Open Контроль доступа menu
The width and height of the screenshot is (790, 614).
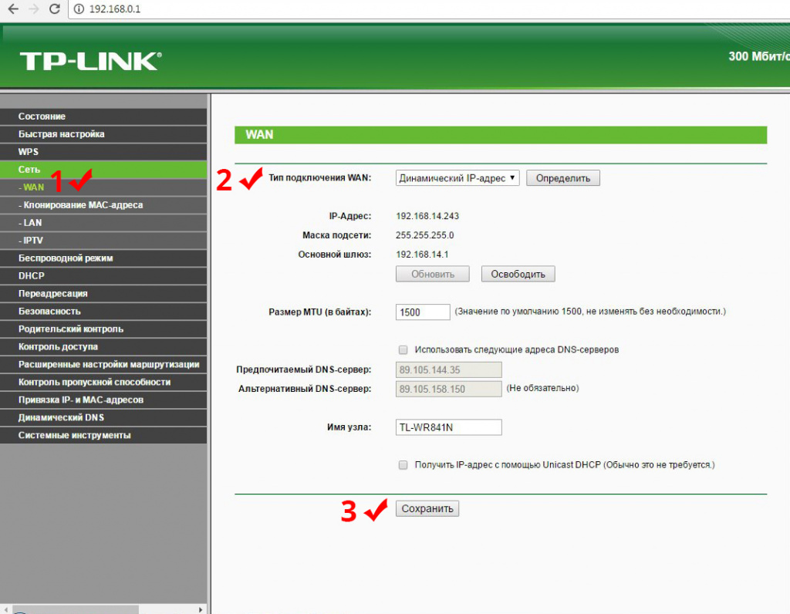pos(103,346)
